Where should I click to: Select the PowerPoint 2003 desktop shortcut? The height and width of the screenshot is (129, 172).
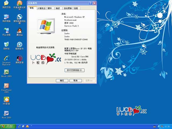[x=6, y=88]
